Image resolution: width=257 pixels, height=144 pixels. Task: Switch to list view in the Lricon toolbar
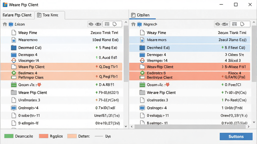[x=107, y=24]
